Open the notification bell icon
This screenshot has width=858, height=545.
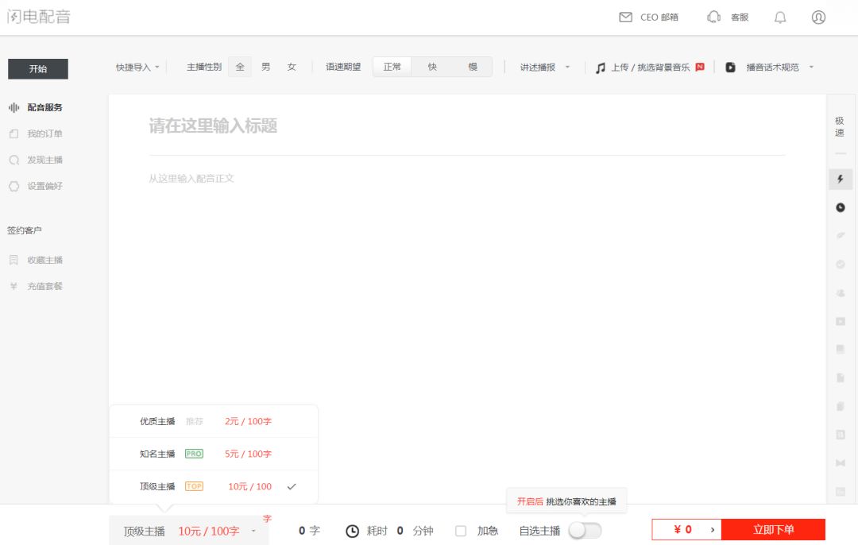coord(780,17)
